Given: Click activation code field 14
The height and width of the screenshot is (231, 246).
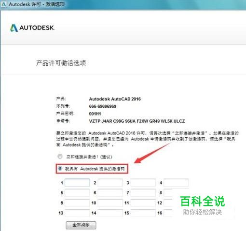Looking at the screenshot, I should click(110, 213).
